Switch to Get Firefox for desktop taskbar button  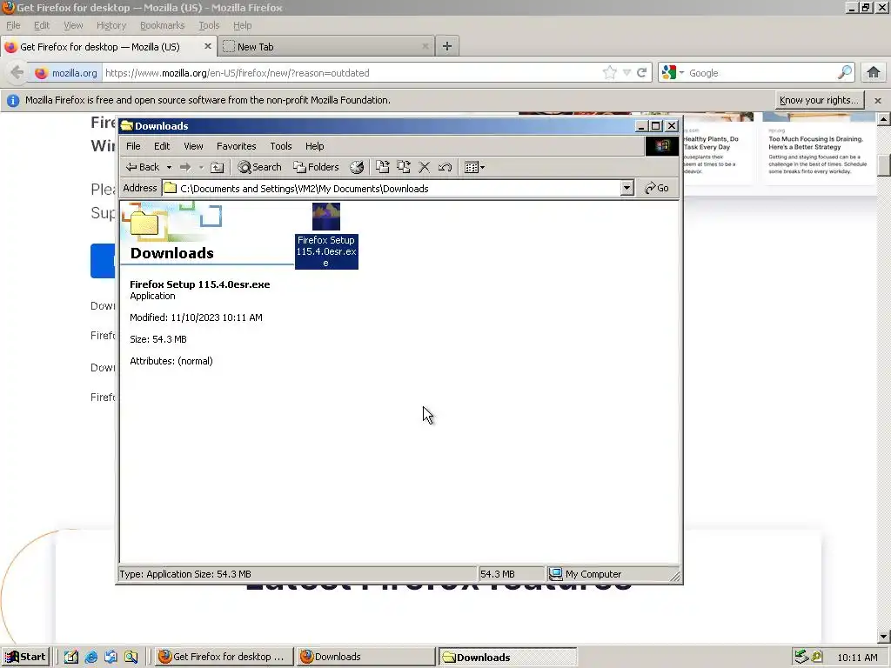(224, 657)
